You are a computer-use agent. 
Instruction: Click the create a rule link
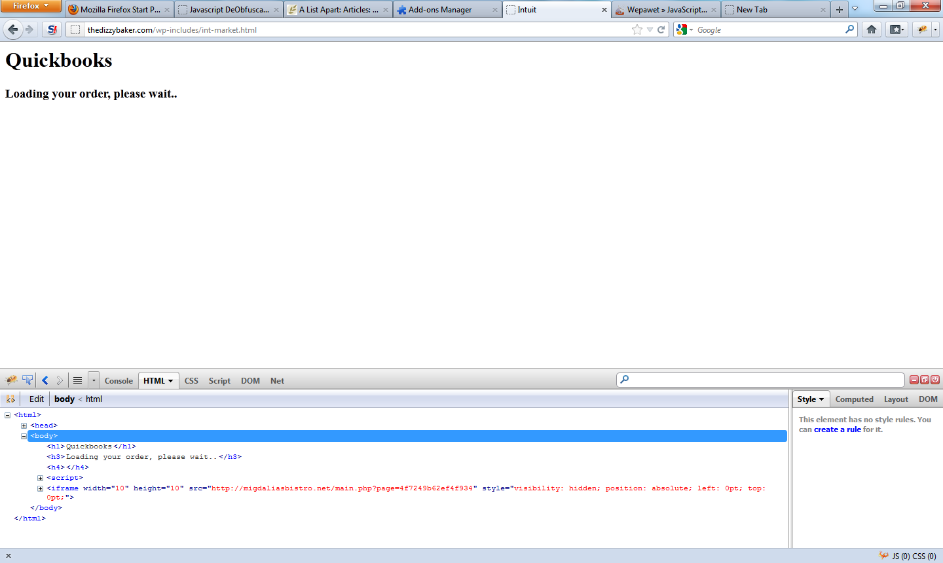pyautogui.click(x=838, y=429)
